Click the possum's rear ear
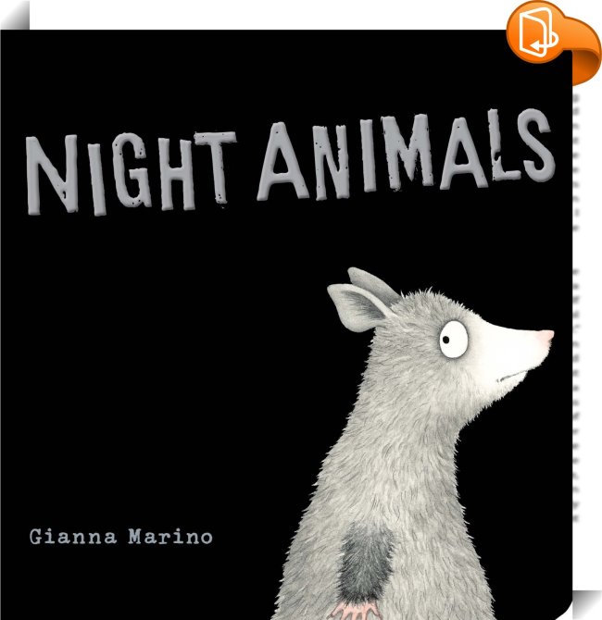 point(372,283)
